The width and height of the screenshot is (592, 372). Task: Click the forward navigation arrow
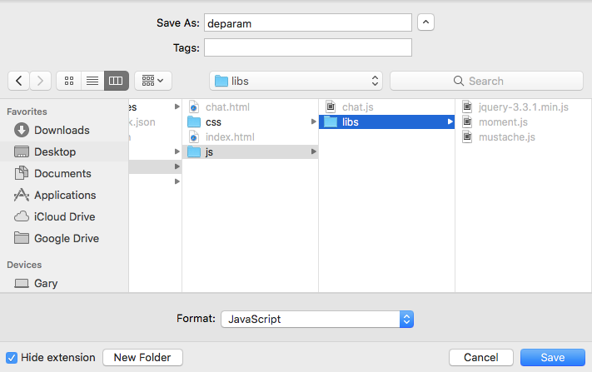coord(41,81)
